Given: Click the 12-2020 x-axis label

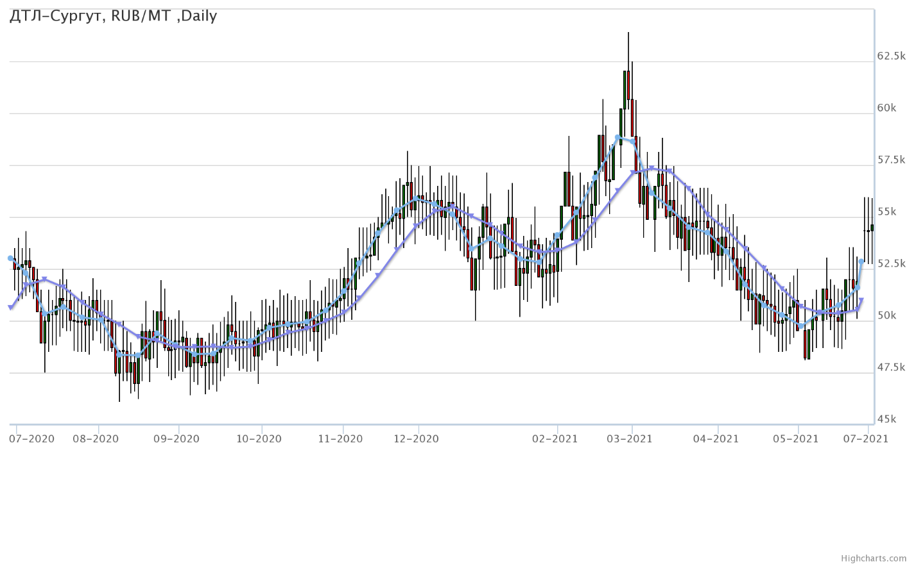Looking at the screenshot, I should pyautogui.click(x=417, y=439).
